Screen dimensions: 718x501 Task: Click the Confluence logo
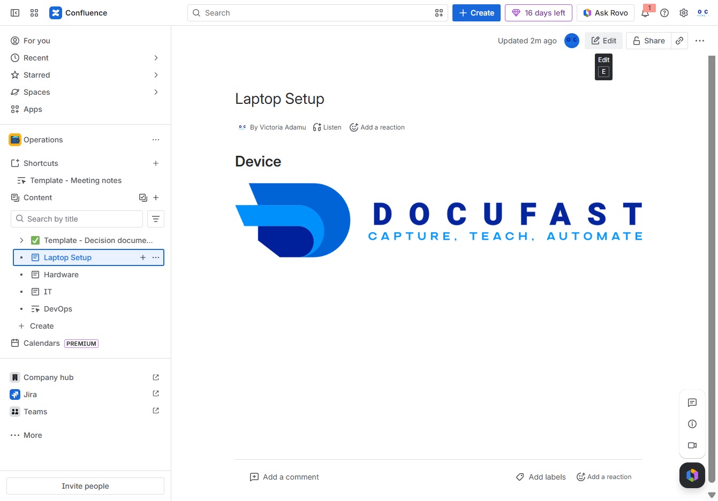point(78,13)
